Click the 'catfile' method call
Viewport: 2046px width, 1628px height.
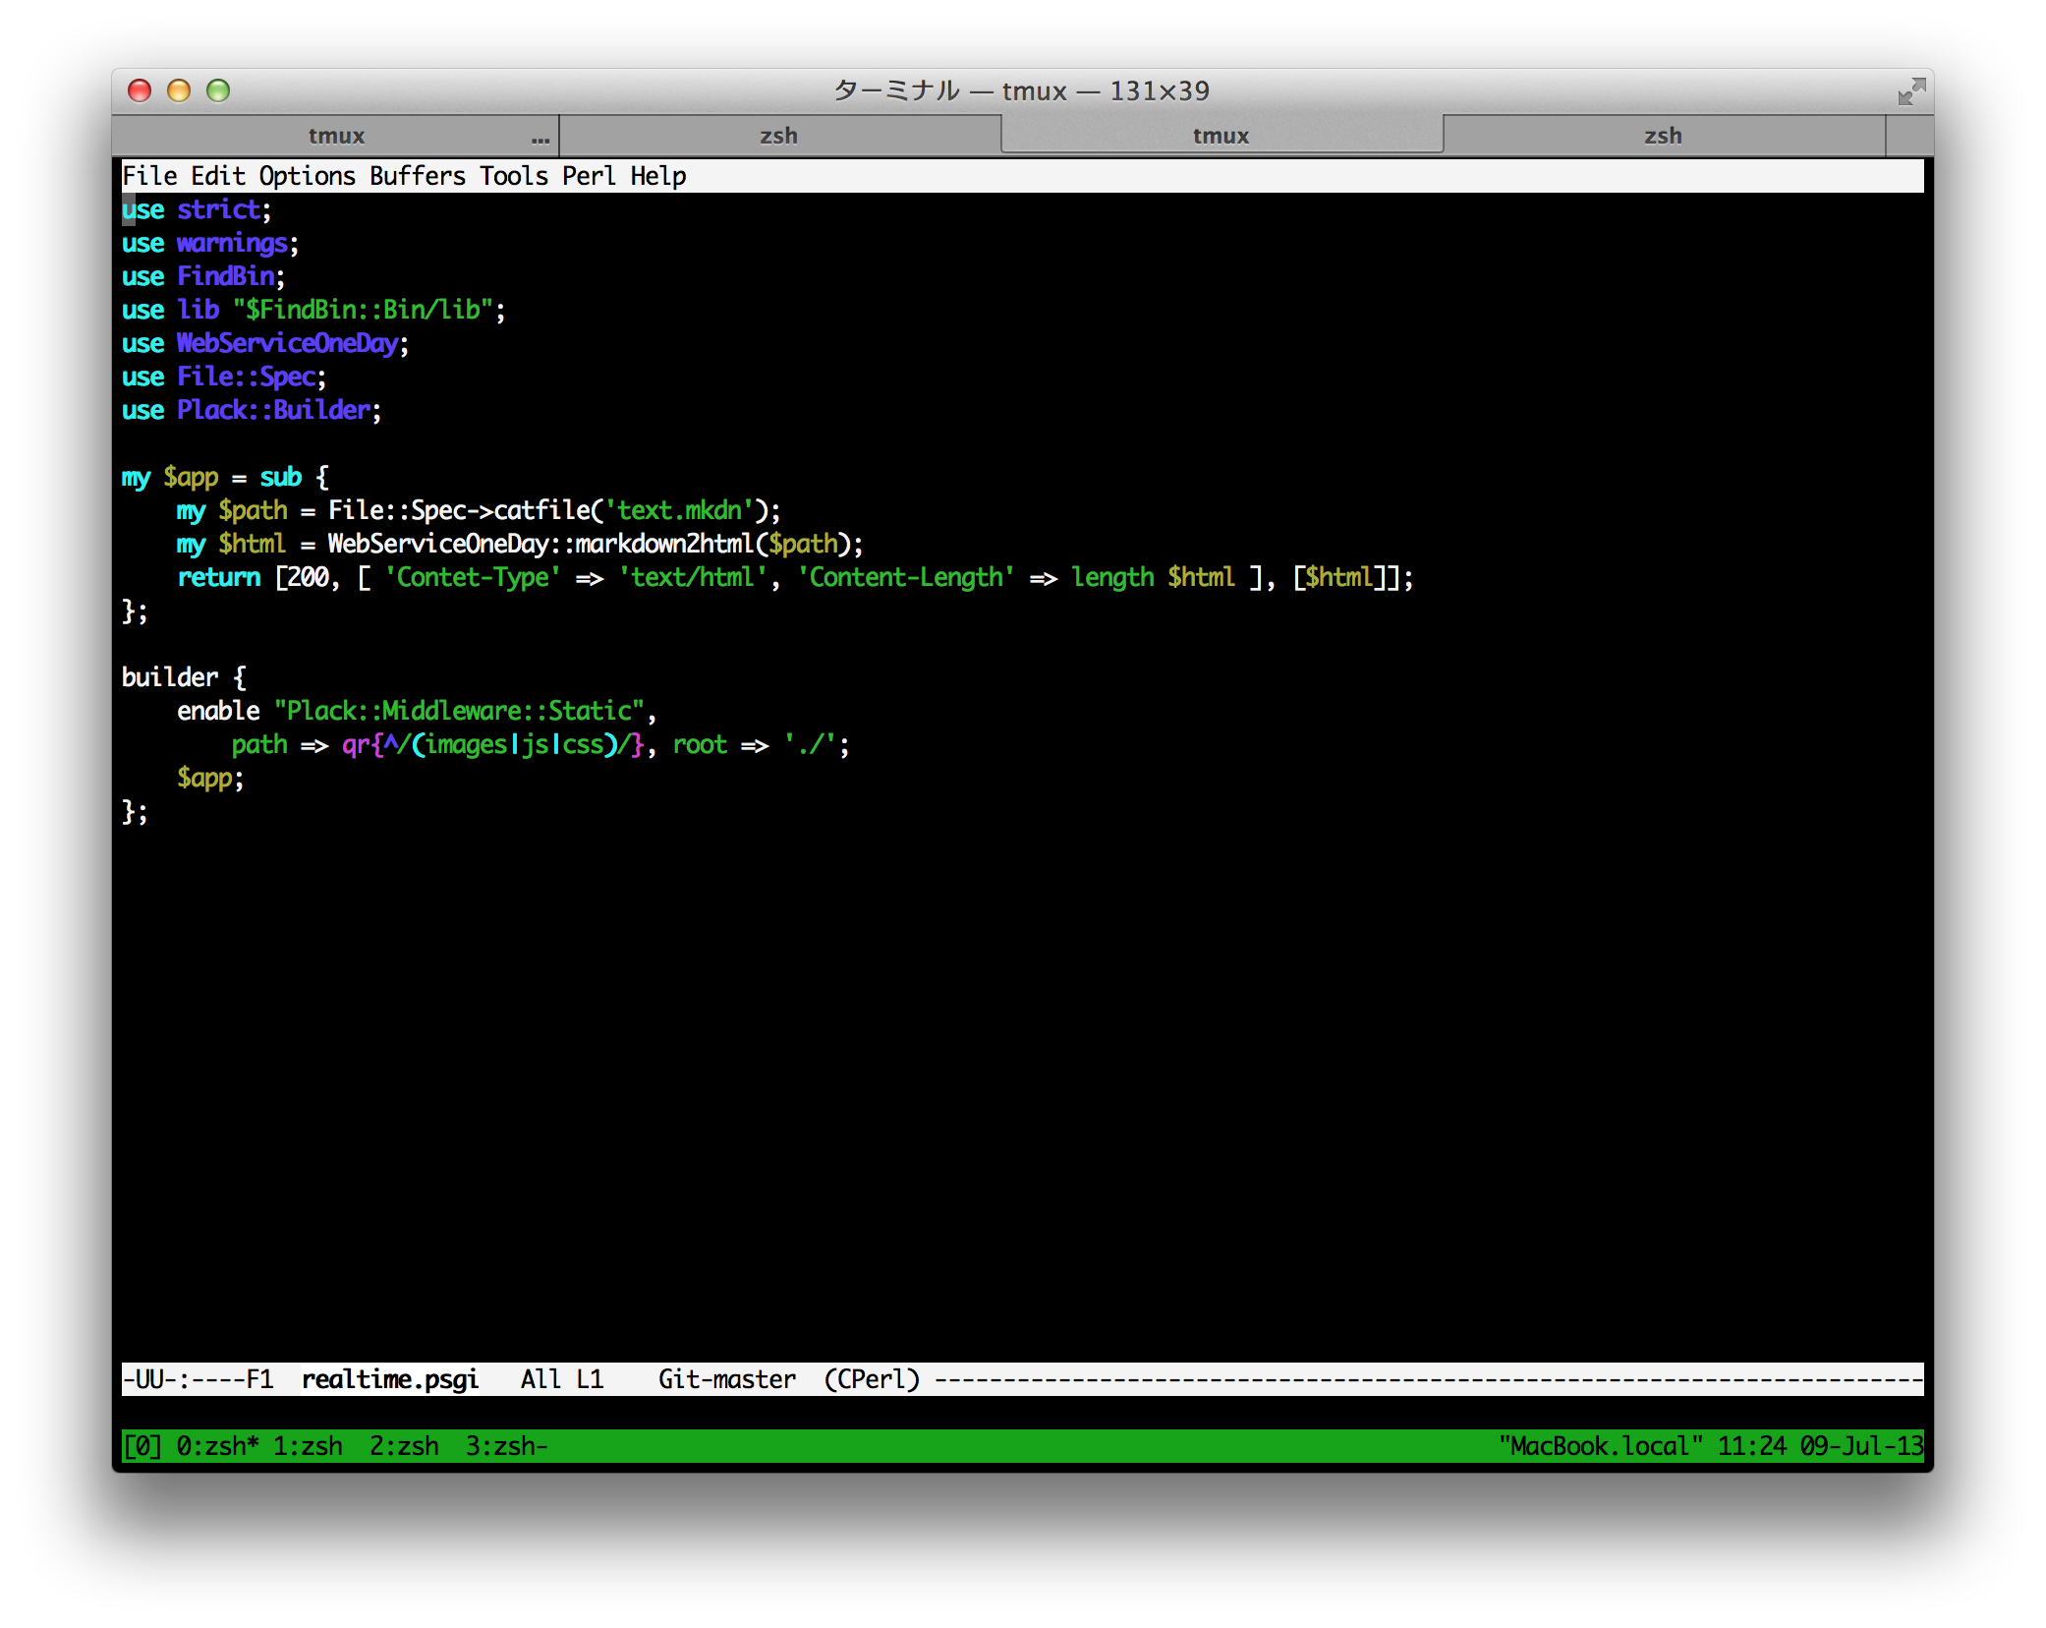[x=541, y=510]
